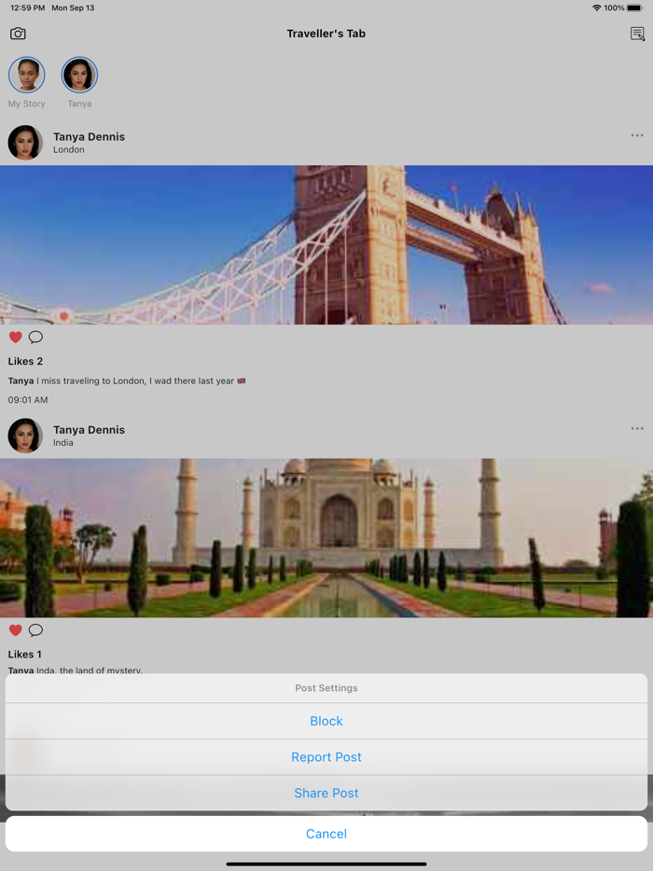Screen dimensions: 653x871
Task: Toggle heart like on London post
Action: 16,337
